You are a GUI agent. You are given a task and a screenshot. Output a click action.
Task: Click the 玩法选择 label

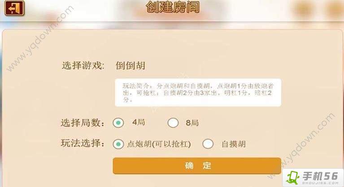coord(83,144)
